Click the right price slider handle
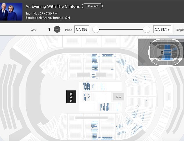 pos(147,29)
